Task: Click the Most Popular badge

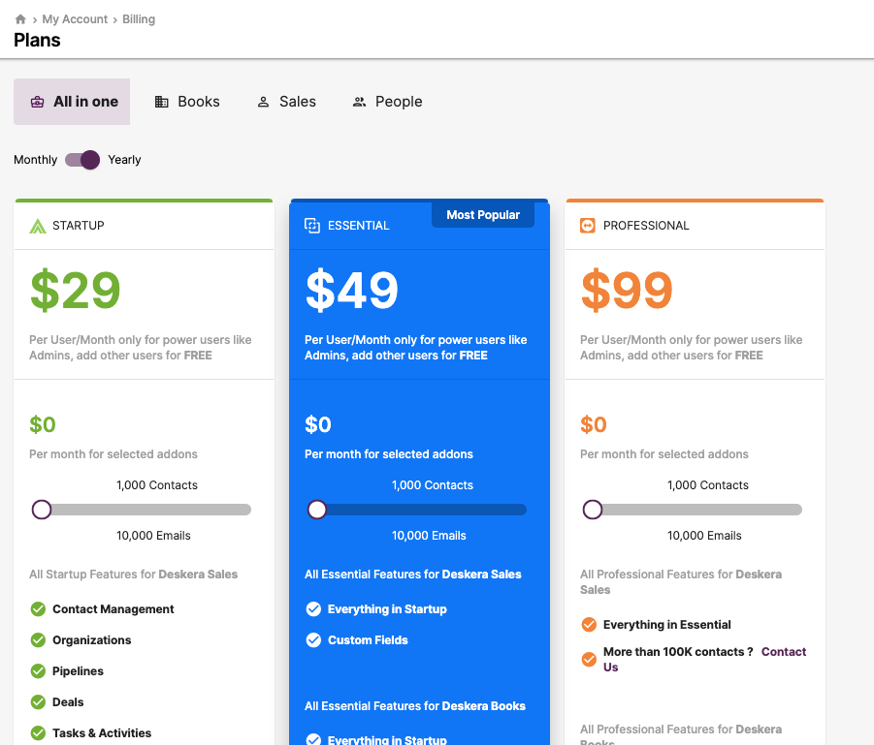Action: pos(483,215)
